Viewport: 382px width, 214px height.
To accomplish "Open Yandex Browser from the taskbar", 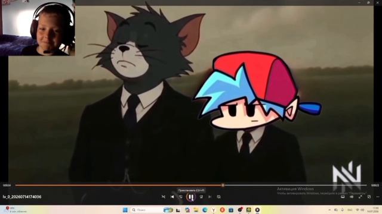I will point(214,210).
